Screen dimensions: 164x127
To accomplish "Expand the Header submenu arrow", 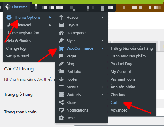I will click(102, 17).
